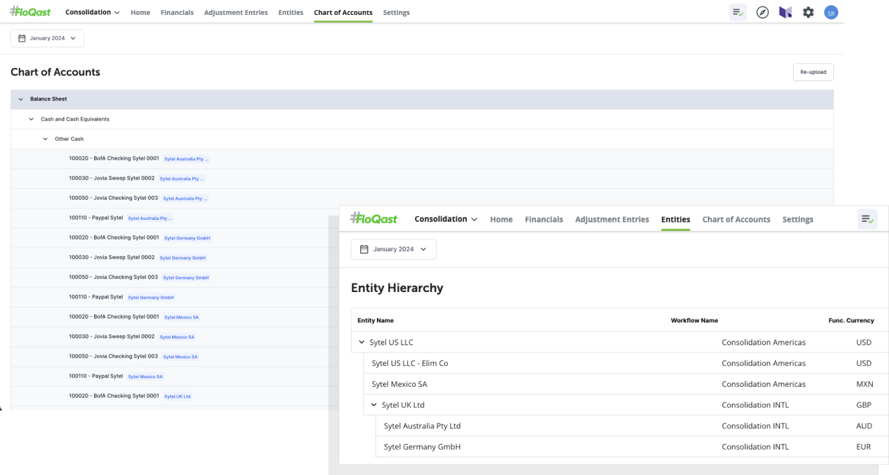This screenshot has width=889, height=475.
Task: Select active Chart of Accounts tab in back window
Action: tap(343, 12)
